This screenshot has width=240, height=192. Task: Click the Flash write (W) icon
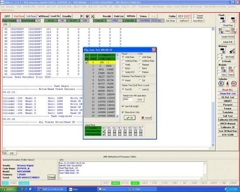coord(233,20)
